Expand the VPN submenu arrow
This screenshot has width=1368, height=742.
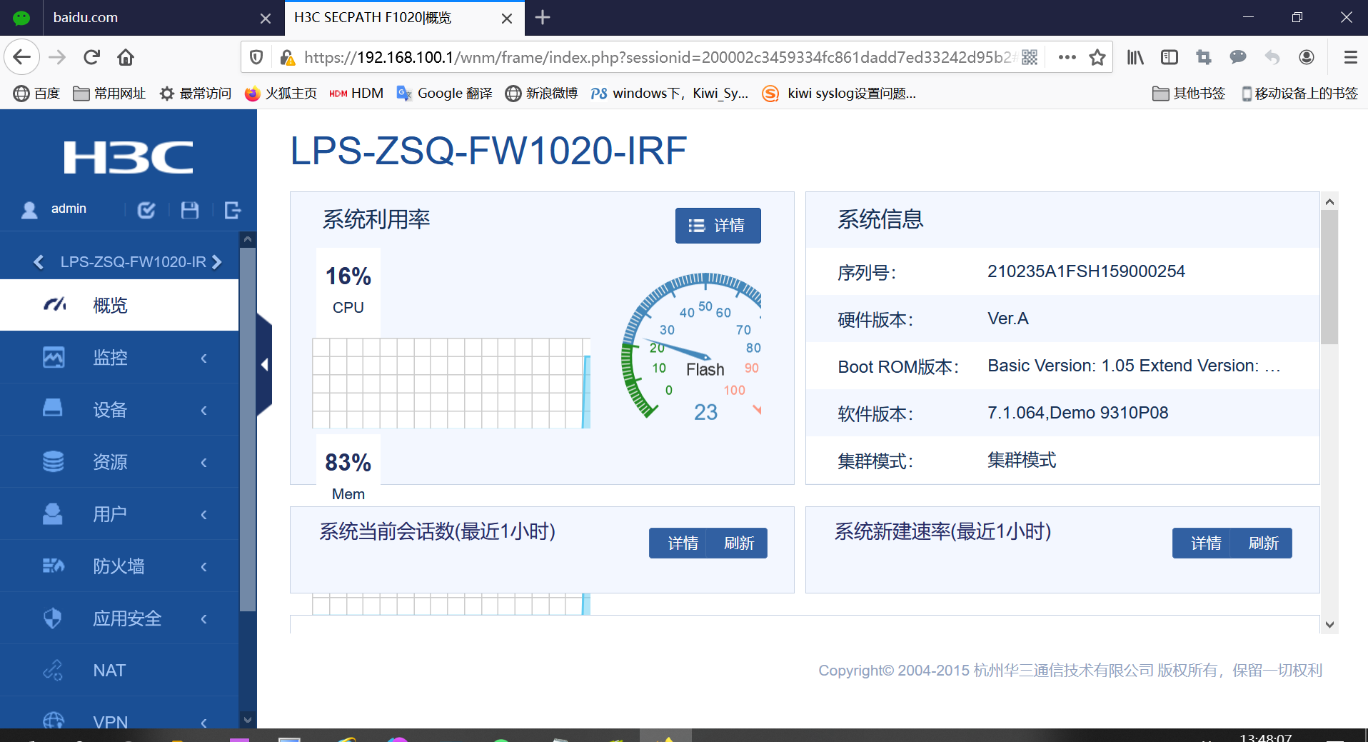coord(204,722)
